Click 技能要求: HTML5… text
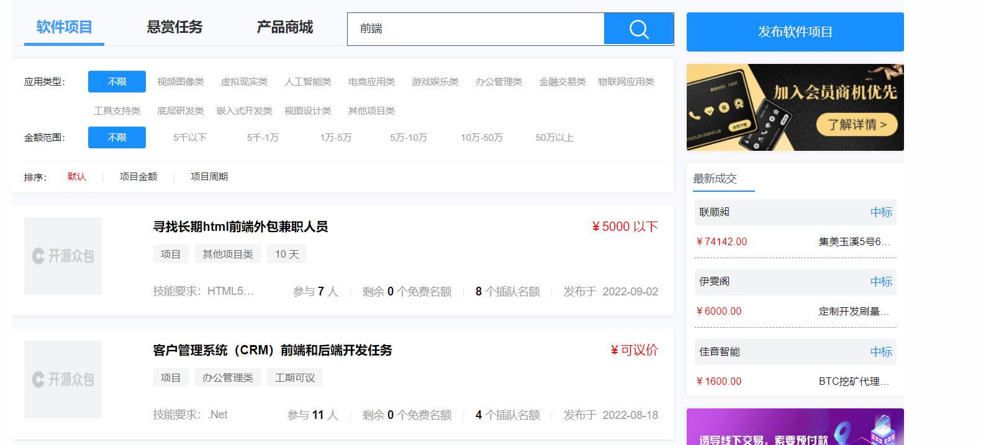981x445 pixels. pyautogui.click(x=204, y=291)
